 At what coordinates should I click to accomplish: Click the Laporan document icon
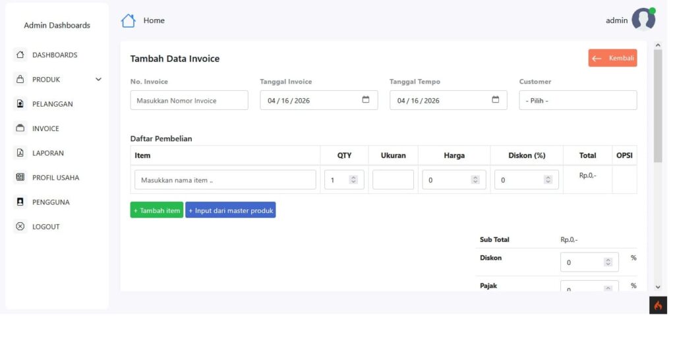(x=20, y=153)
